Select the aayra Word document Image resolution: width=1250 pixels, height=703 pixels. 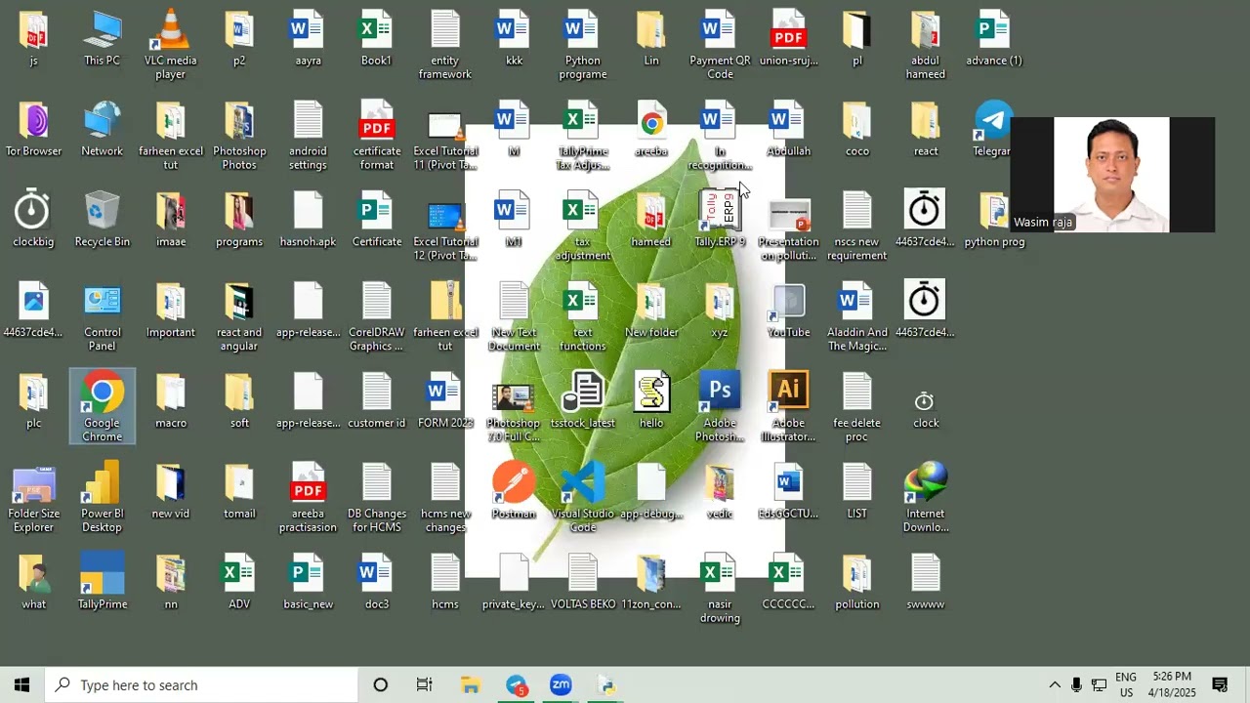pos(308,39)
